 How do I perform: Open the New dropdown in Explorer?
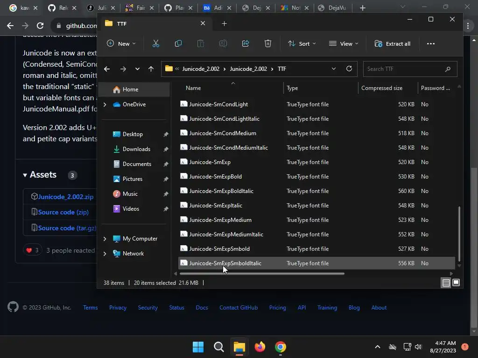coord(121,43)
